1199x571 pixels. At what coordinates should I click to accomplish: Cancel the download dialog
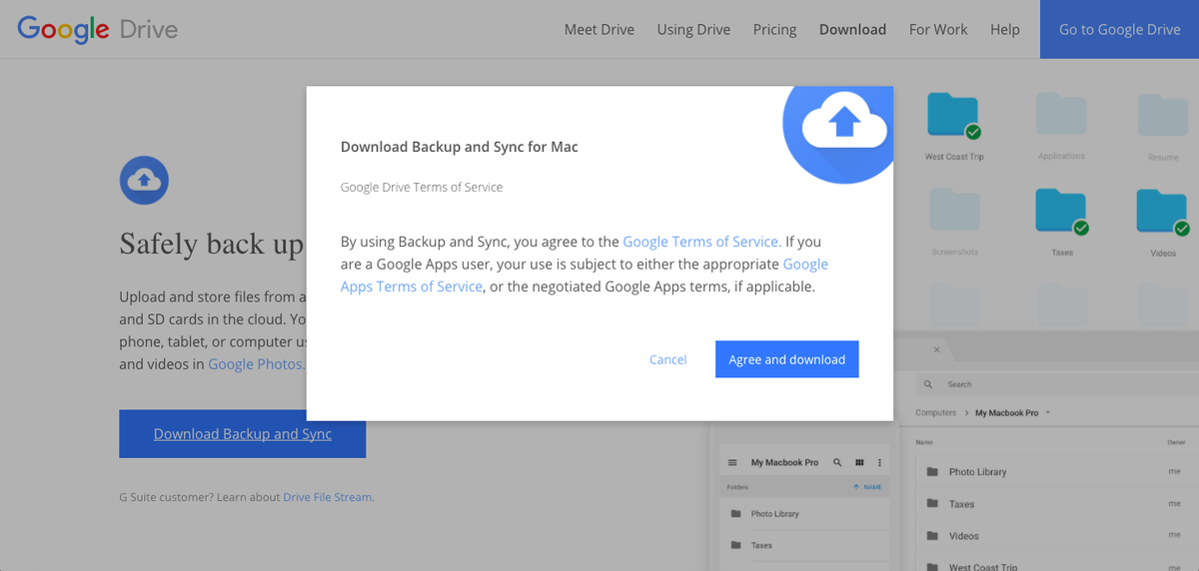click(667, 359)
